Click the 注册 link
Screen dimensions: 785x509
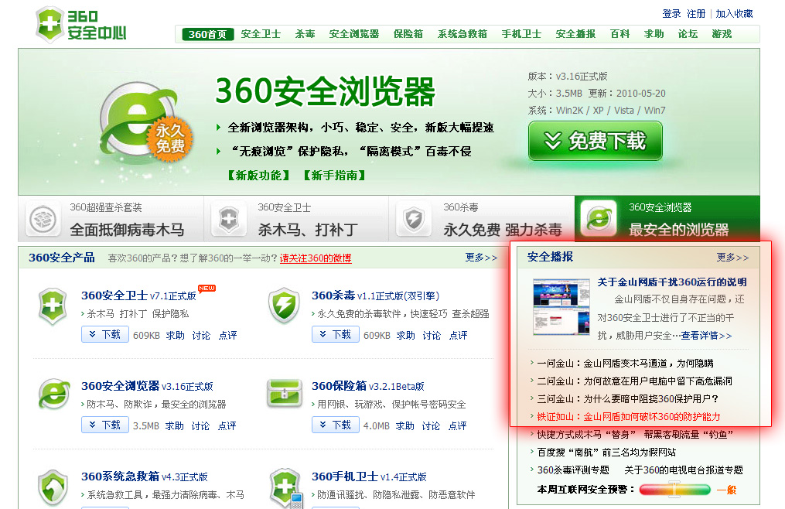coord(696,13)
